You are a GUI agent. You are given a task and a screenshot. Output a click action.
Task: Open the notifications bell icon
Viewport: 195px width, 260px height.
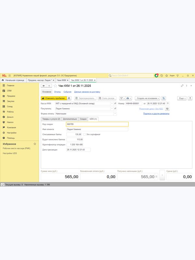[x=156, y=76]
